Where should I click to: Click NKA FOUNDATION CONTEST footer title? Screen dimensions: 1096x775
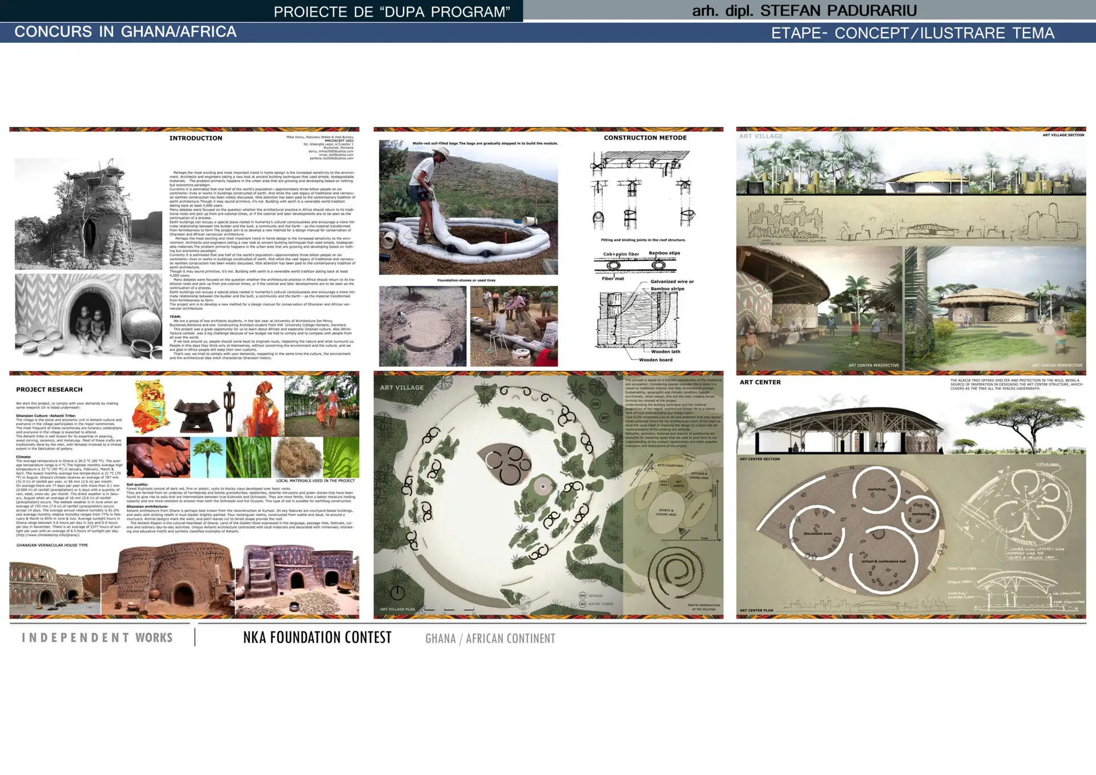[317, 637]
